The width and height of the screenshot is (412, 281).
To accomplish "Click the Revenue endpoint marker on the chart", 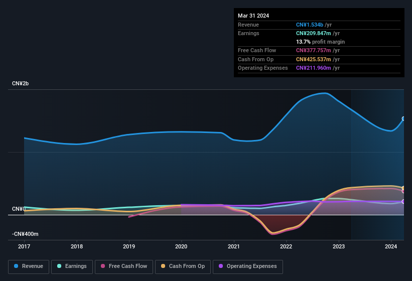I will tap(403, 119).
